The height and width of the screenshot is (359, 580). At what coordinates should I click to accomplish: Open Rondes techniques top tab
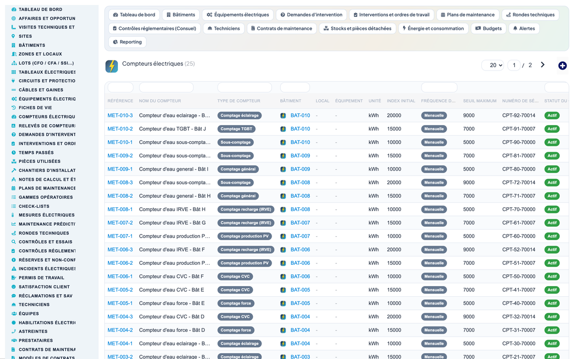530,15
